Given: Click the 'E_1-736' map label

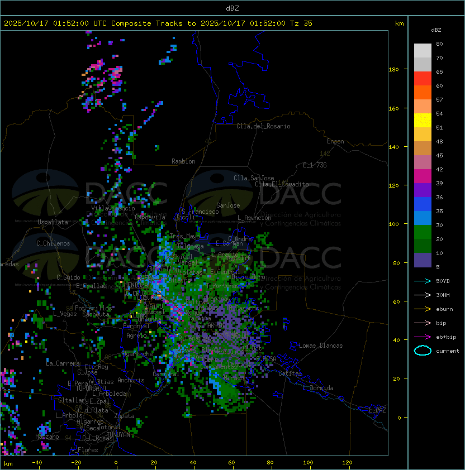Looking at the screenshot, I should pos(315,165).
